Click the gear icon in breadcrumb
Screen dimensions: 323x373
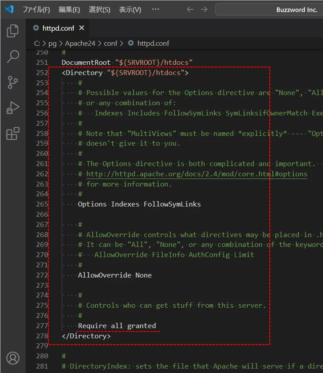point(131,43)
